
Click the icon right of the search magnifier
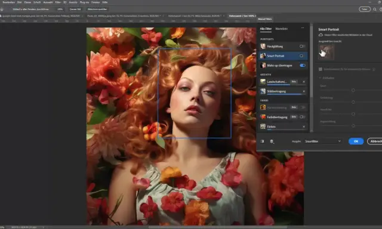[381, 10]
